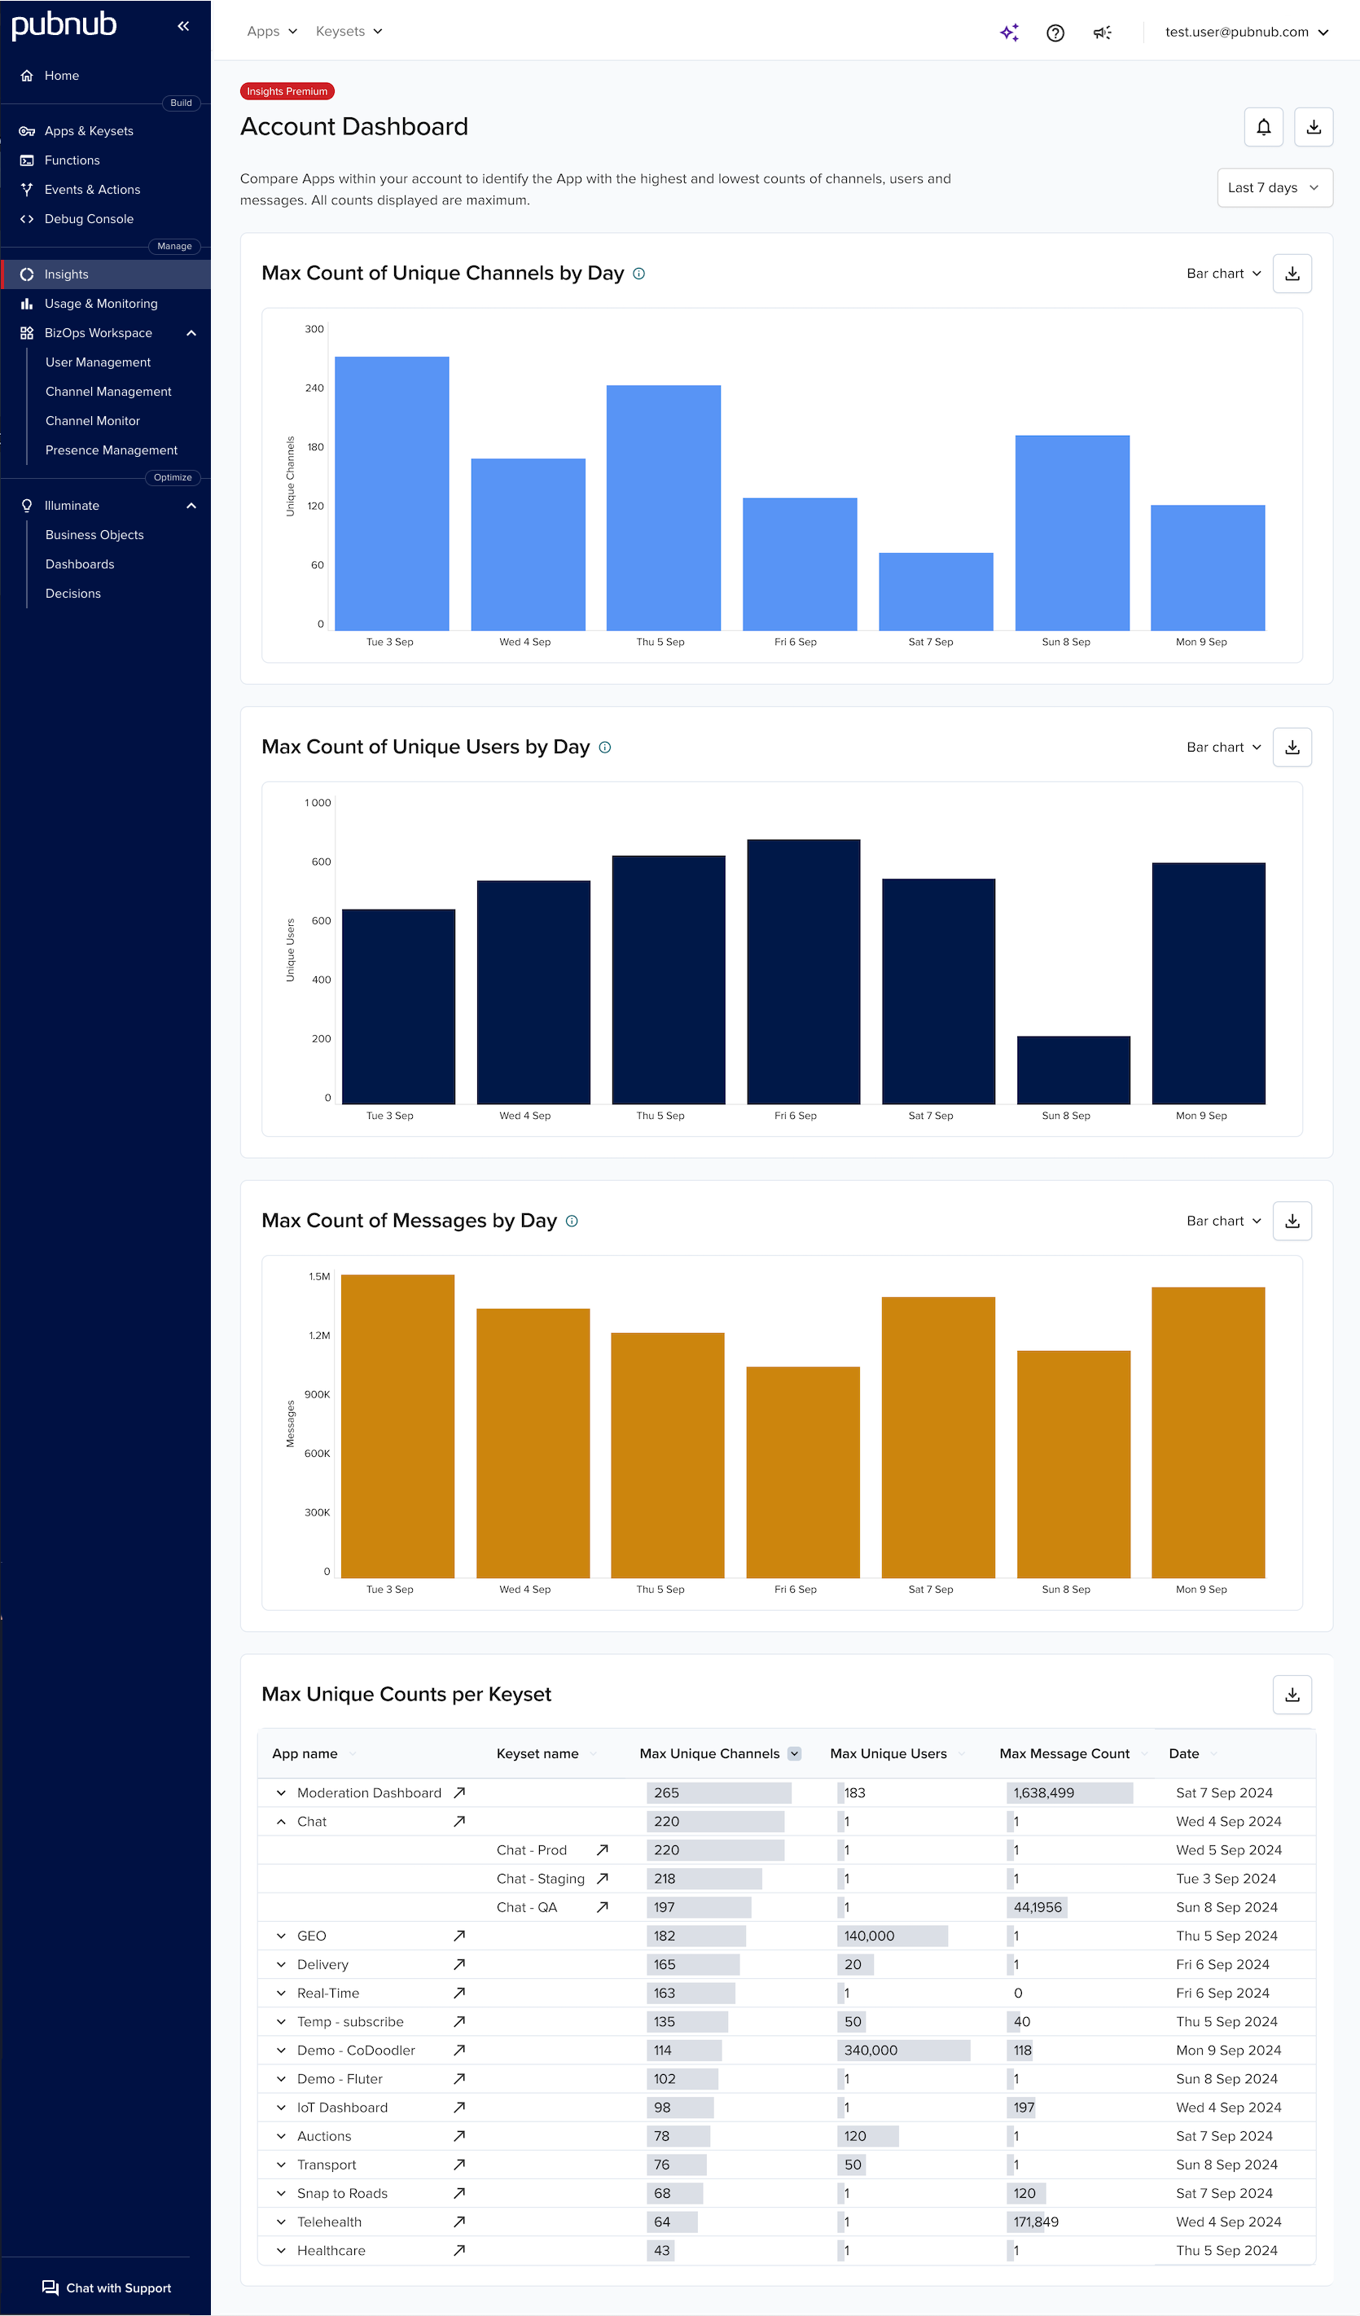Open the help question mark icon

[x=1055, y=33]
